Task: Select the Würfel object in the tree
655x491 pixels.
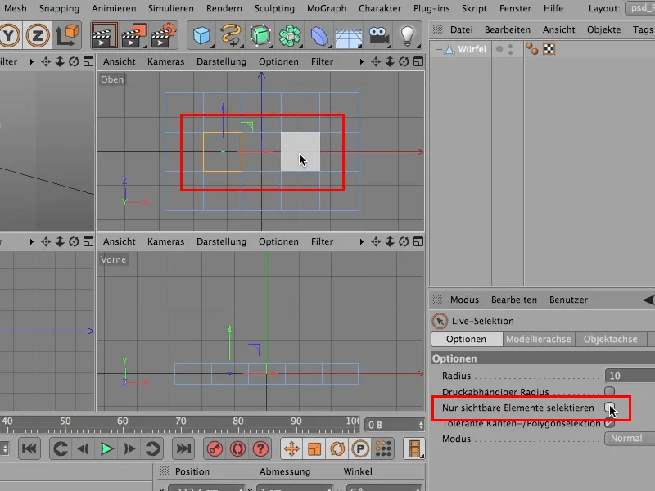Action: point(472,49)
